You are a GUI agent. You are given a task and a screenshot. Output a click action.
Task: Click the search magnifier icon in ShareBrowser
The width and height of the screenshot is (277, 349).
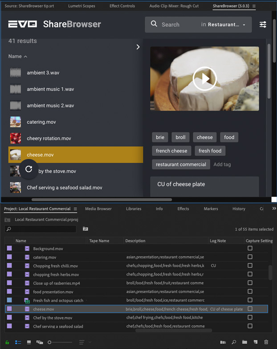(x=154, y=24)
